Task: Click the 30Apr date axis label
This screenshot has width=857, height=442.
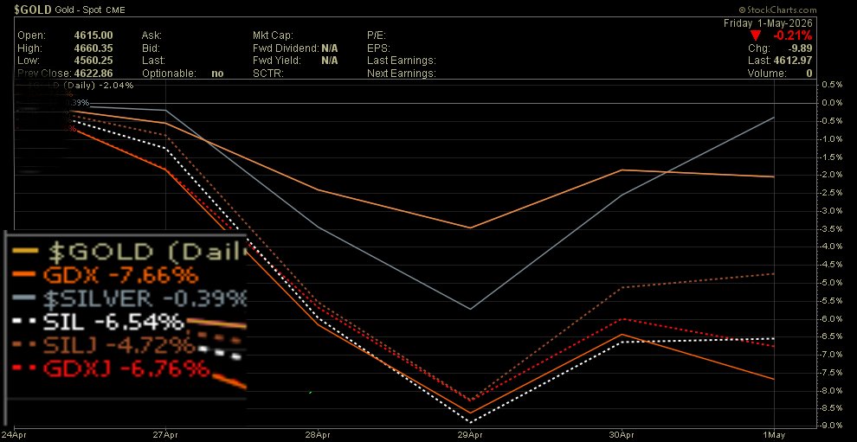Action: point(622,435)
